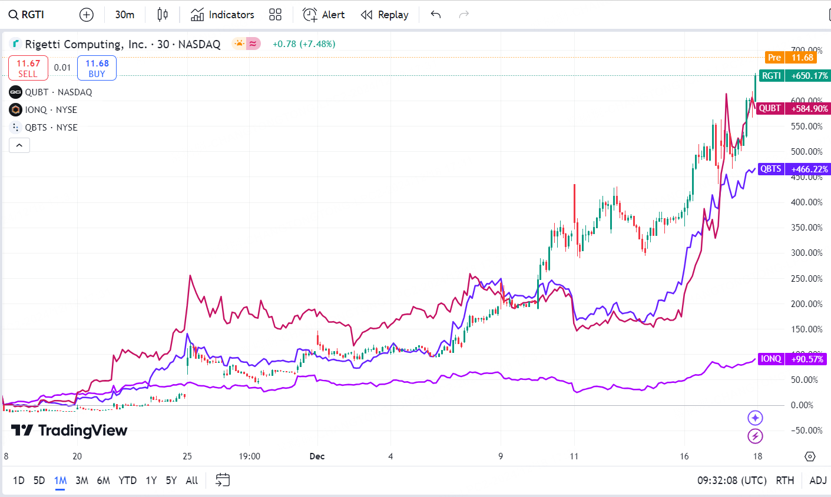Create a new Alert

(x=323, y=15)
